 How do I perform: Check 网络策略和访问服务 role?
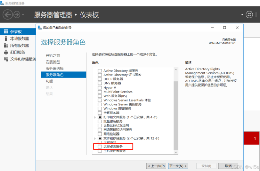point(100,130)
